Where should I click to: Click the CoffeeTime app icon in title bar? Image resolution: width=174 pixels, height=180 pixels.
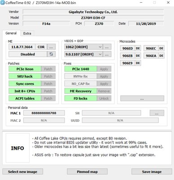[3, 3]
